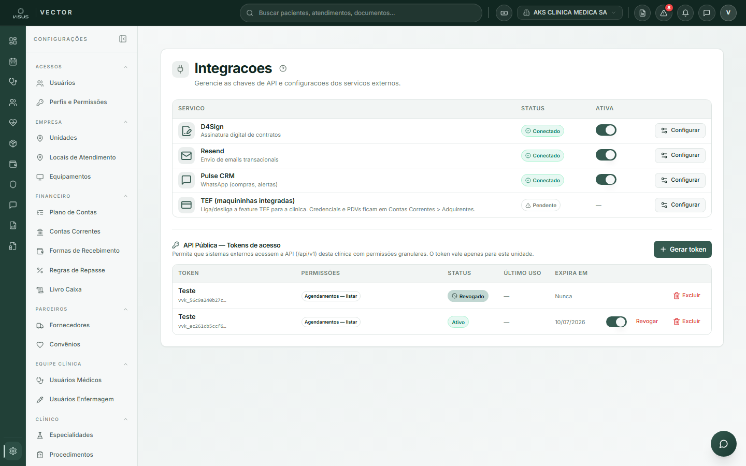Open the stethoscope icon in left rail

13,82
